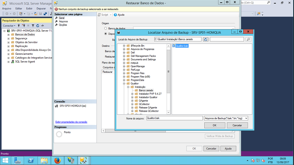The width and height of the screenshot is (294, 165).
Task: Select the Banco de dados radio button
Action: click(106, 28)
